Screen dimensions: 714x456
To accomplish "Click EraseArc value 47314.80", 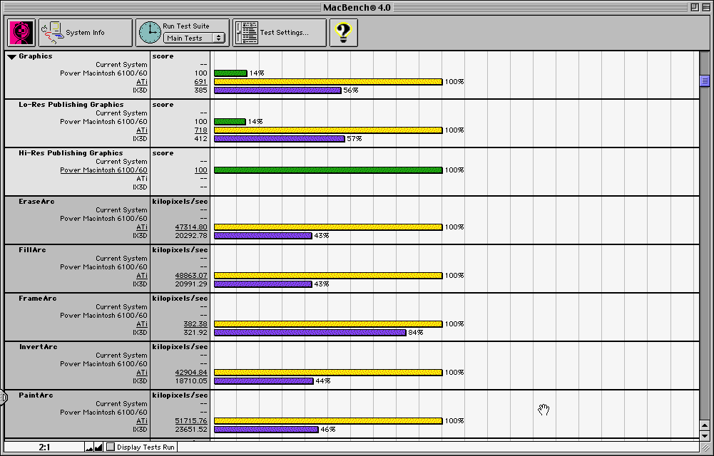I will tap(191, 227).
